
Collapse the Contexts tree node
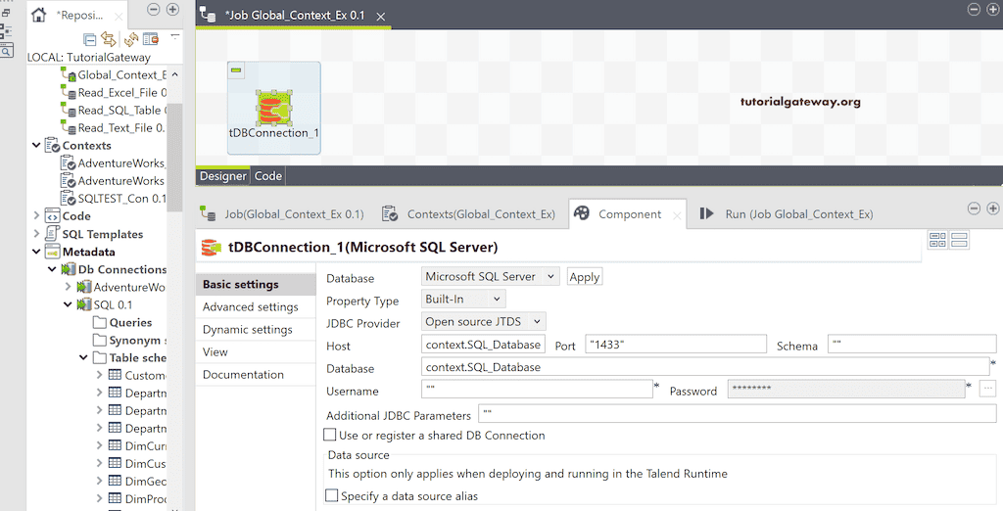click(x=36, y=146)
